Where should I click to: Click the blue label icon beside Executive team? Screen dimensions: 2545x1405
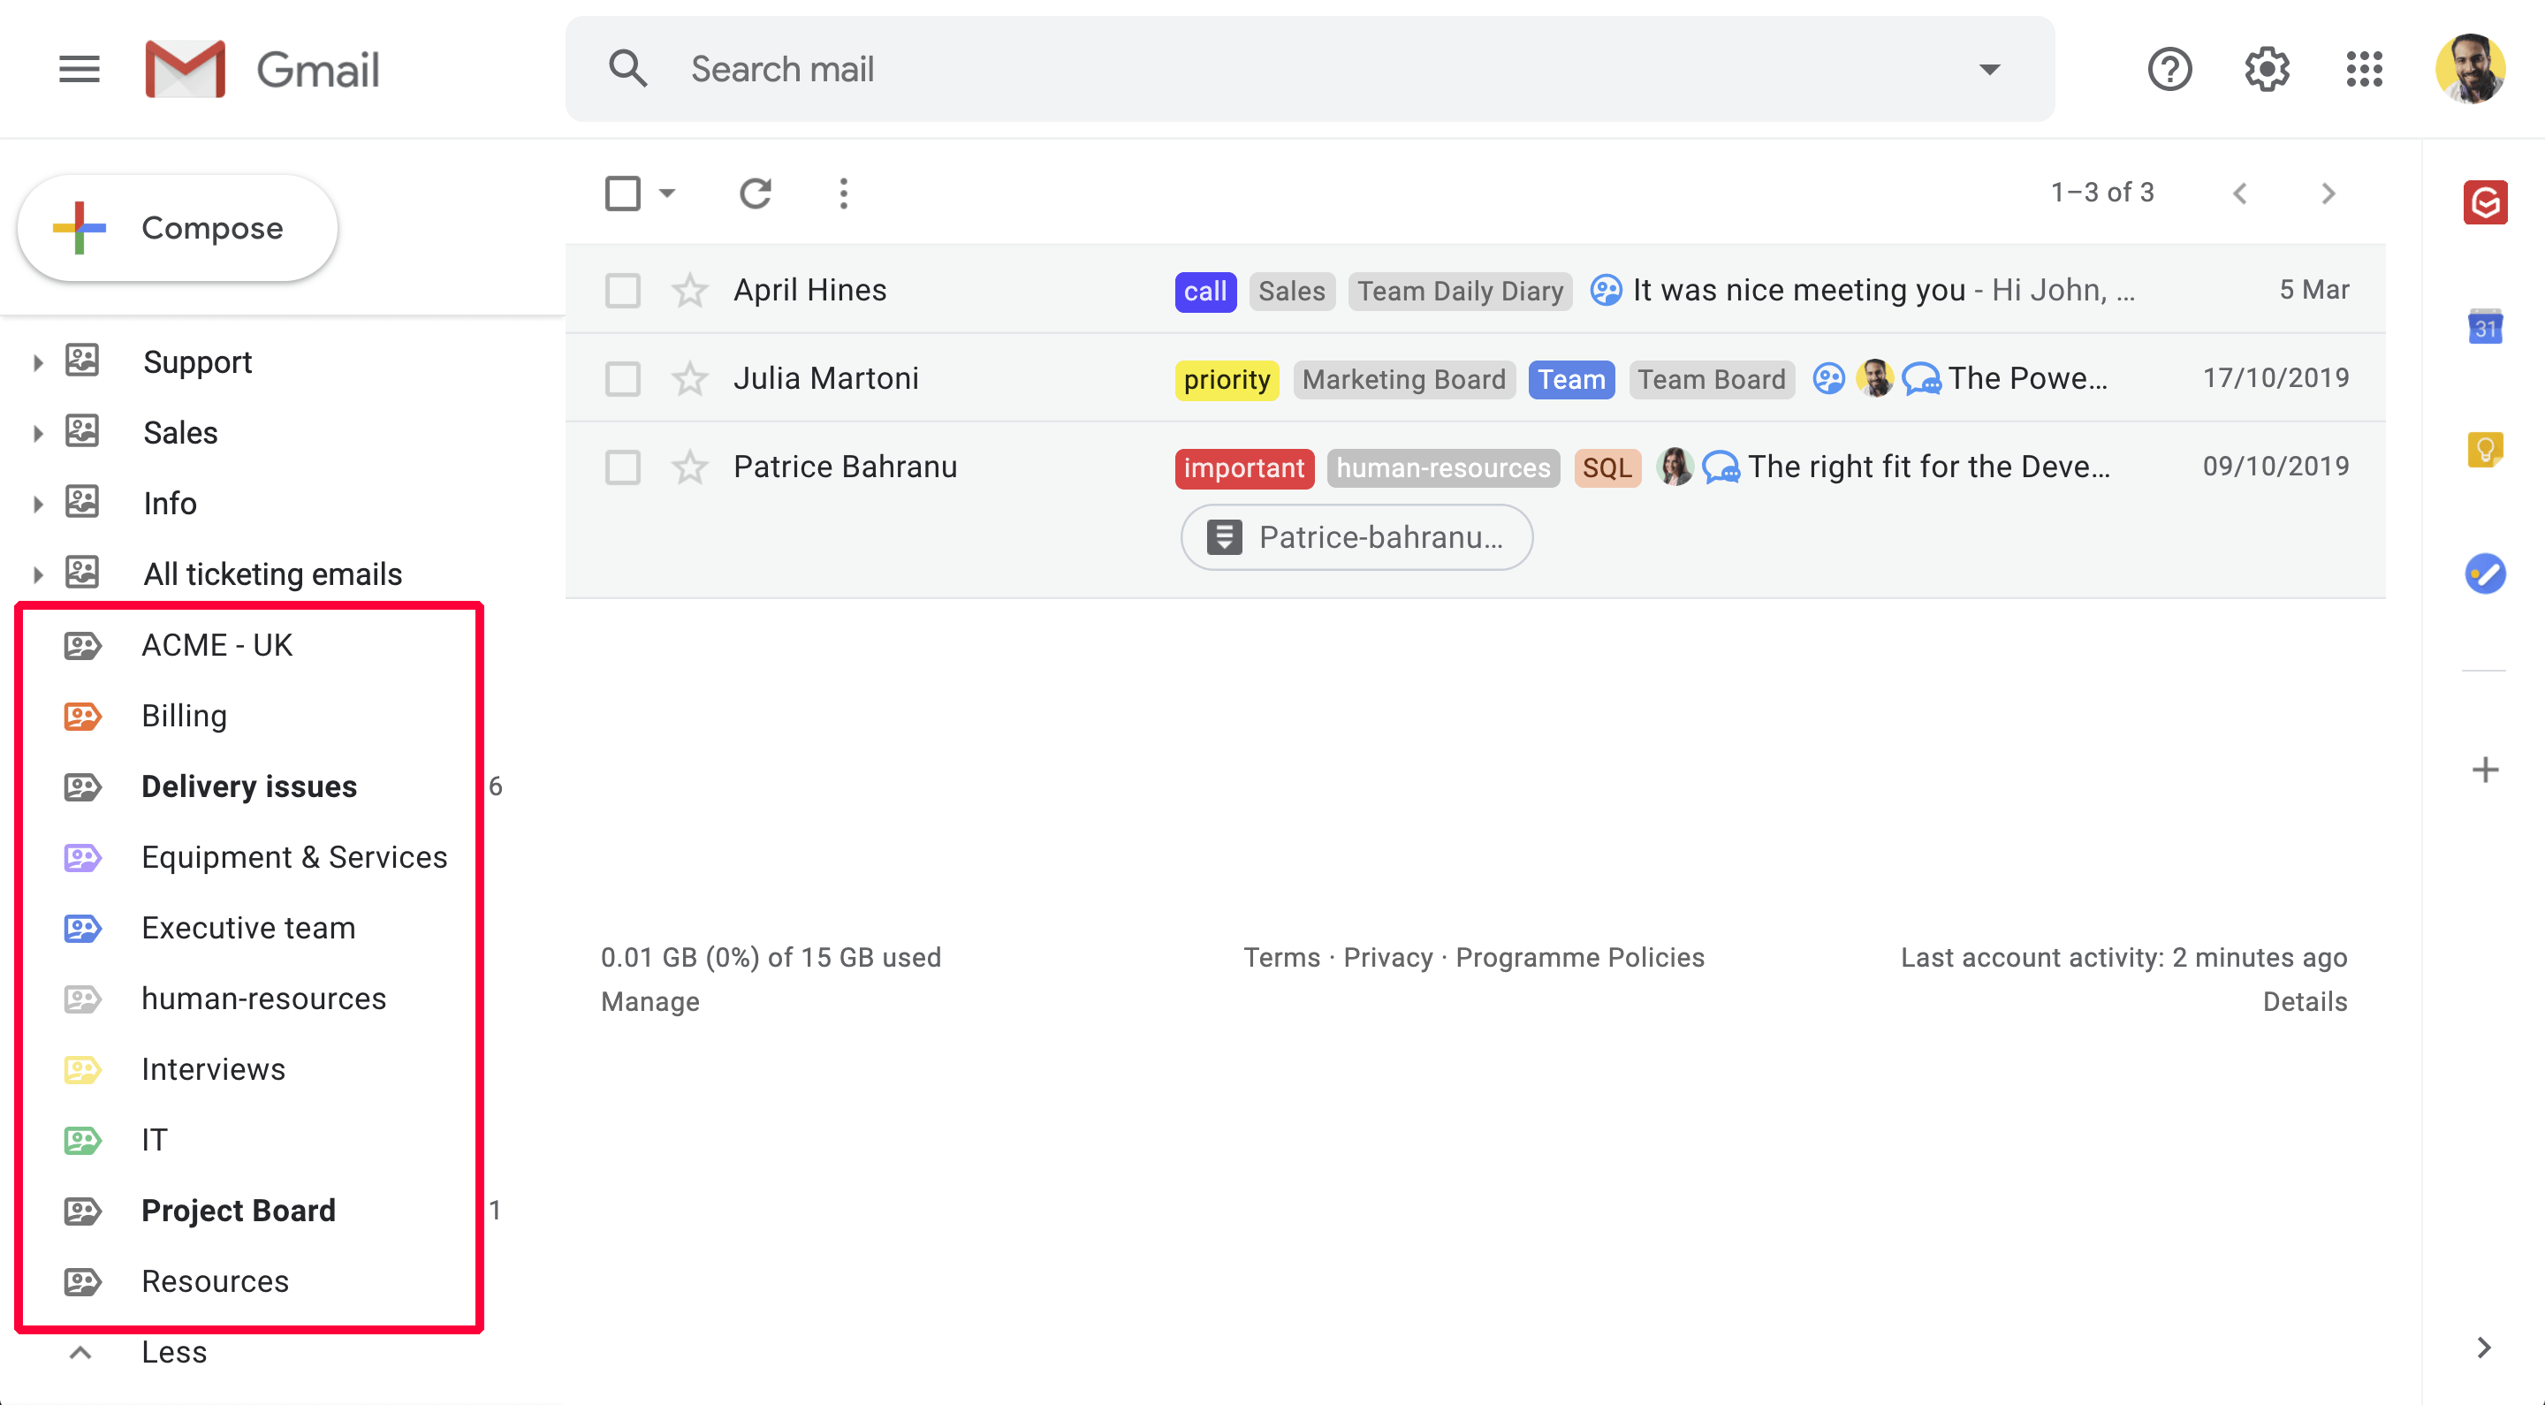pyautogui.click(x=83, y=928)
